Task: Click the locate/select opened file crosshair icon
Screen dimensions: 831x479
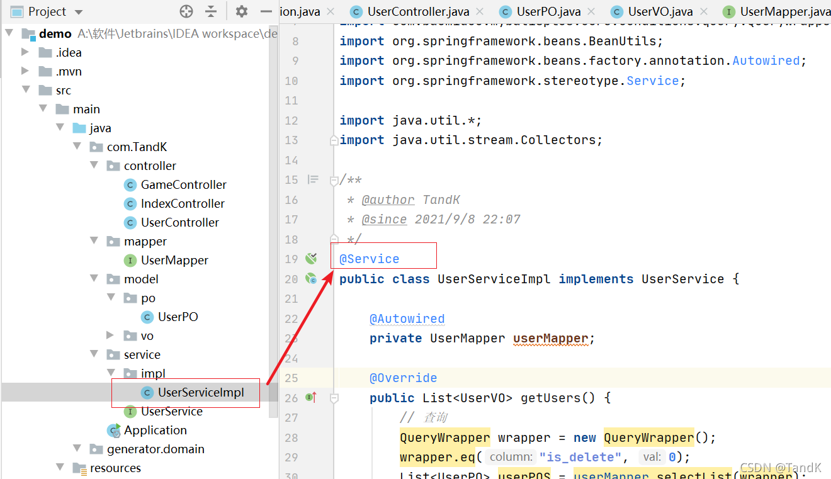Action: 186,11
